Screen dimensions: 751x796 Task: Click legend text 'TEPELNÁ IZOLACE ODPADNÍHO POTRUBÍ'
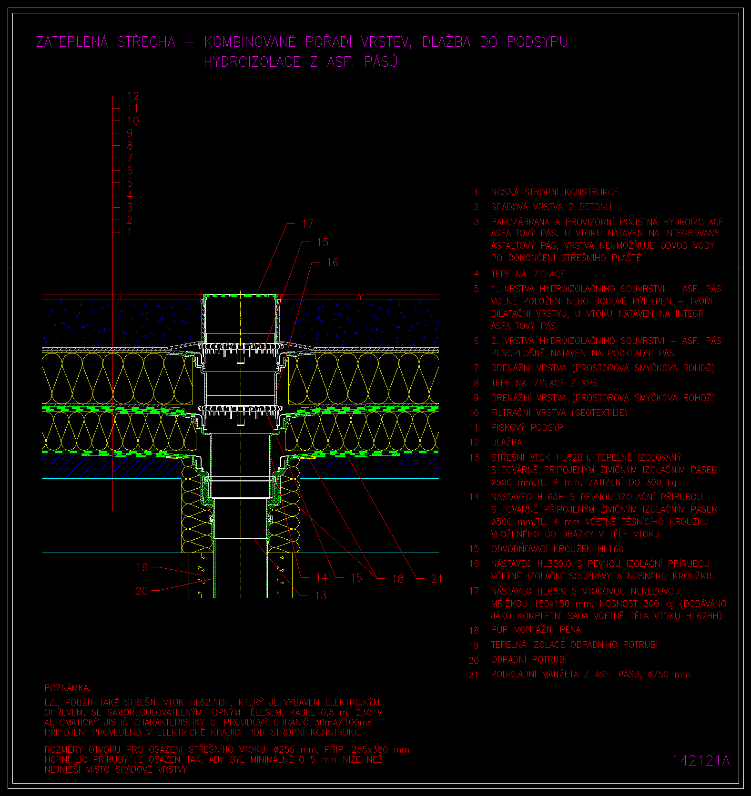tap(575, 645)
